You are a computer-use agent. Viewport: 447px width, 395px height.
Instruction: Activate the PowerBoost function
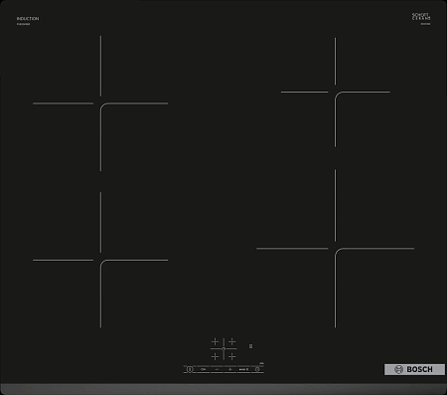point(243,369)
